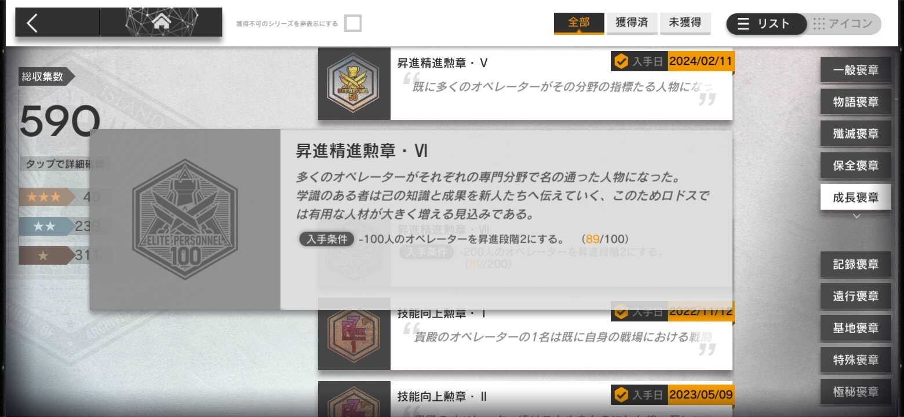Screen dimensions: 904x417
Task: Switch to リスト view mode
Action: pyautogui.click(x=766, y=24)
